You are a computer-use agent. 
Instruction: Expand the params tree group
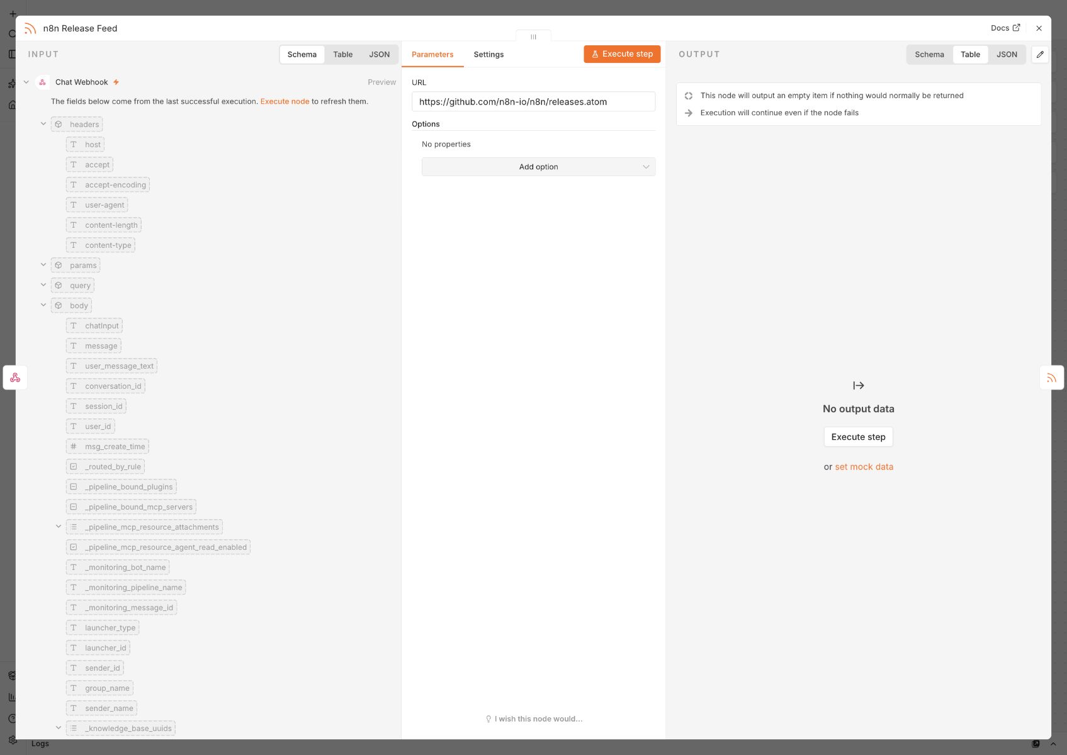click(x=43, y=265)
